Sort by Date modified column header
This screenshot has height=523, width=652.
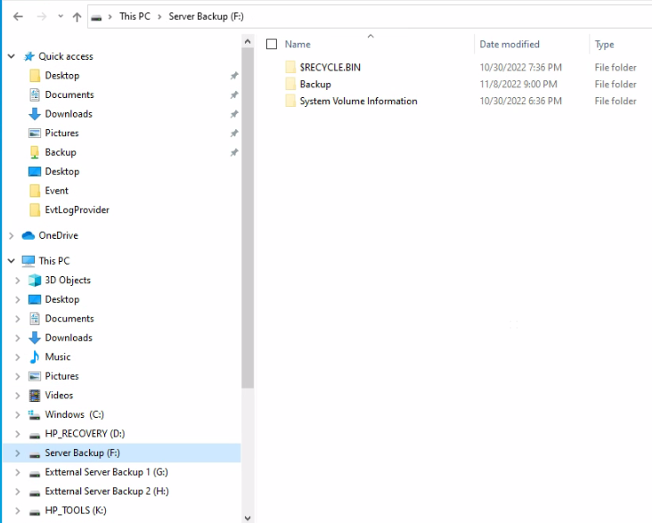(509, 45)
